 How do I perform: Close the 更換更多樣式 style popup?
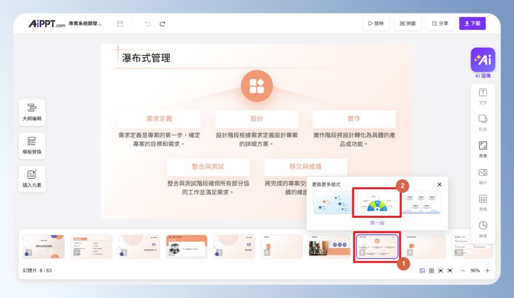tap(439, 184)
